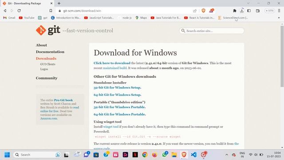Click the taskbar Search box
This screenshot has width=284, height=160.
tap(37, 155)
